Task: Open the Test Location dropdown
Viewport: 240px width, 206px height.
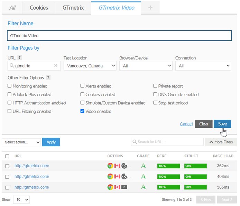Action: pos(90,66)
